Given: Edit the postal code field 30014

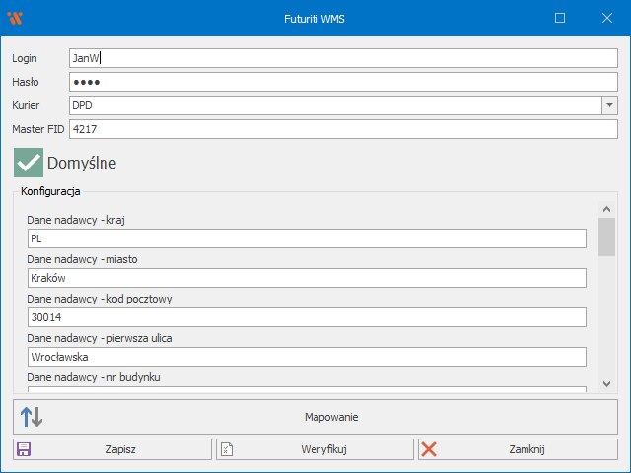Looking at the screenshot, I should click(307, 317).
